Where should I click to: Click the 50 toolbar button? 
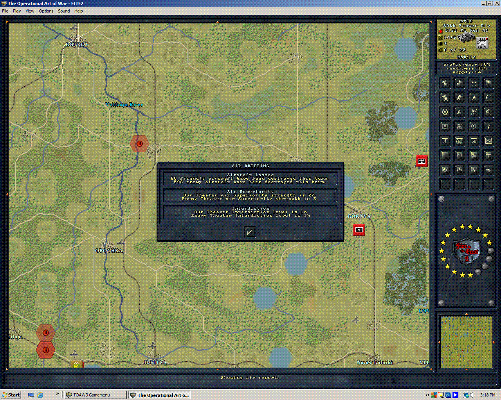[x=474, y=141]
